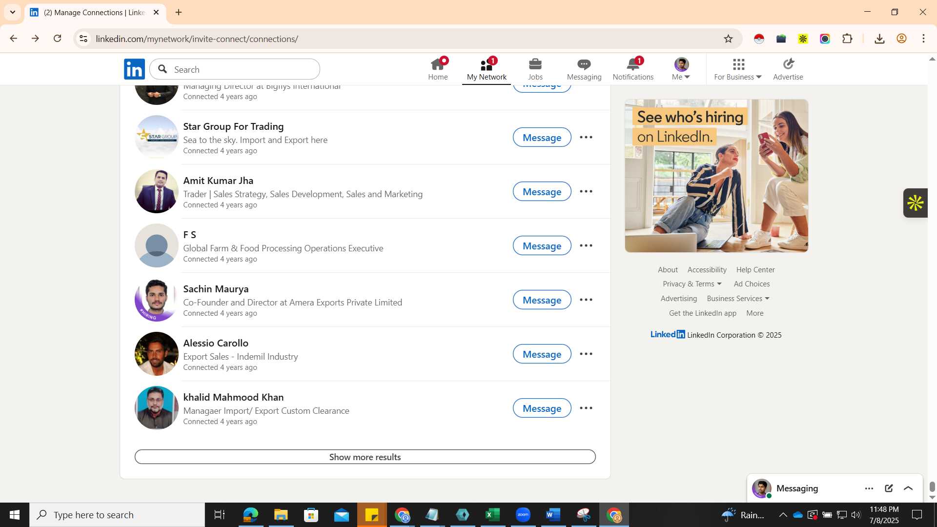Click the browser address bar URL
937x527 pixels.
(x=197, y=39)
